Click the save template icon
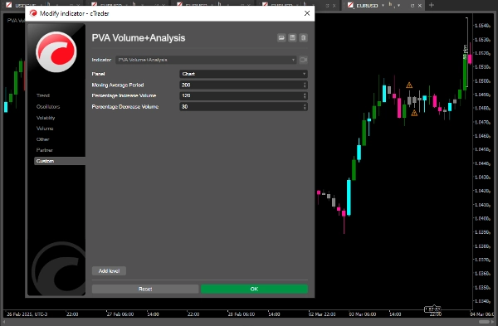The height and width of the screenshot is (326, 498). coord(292,38)
